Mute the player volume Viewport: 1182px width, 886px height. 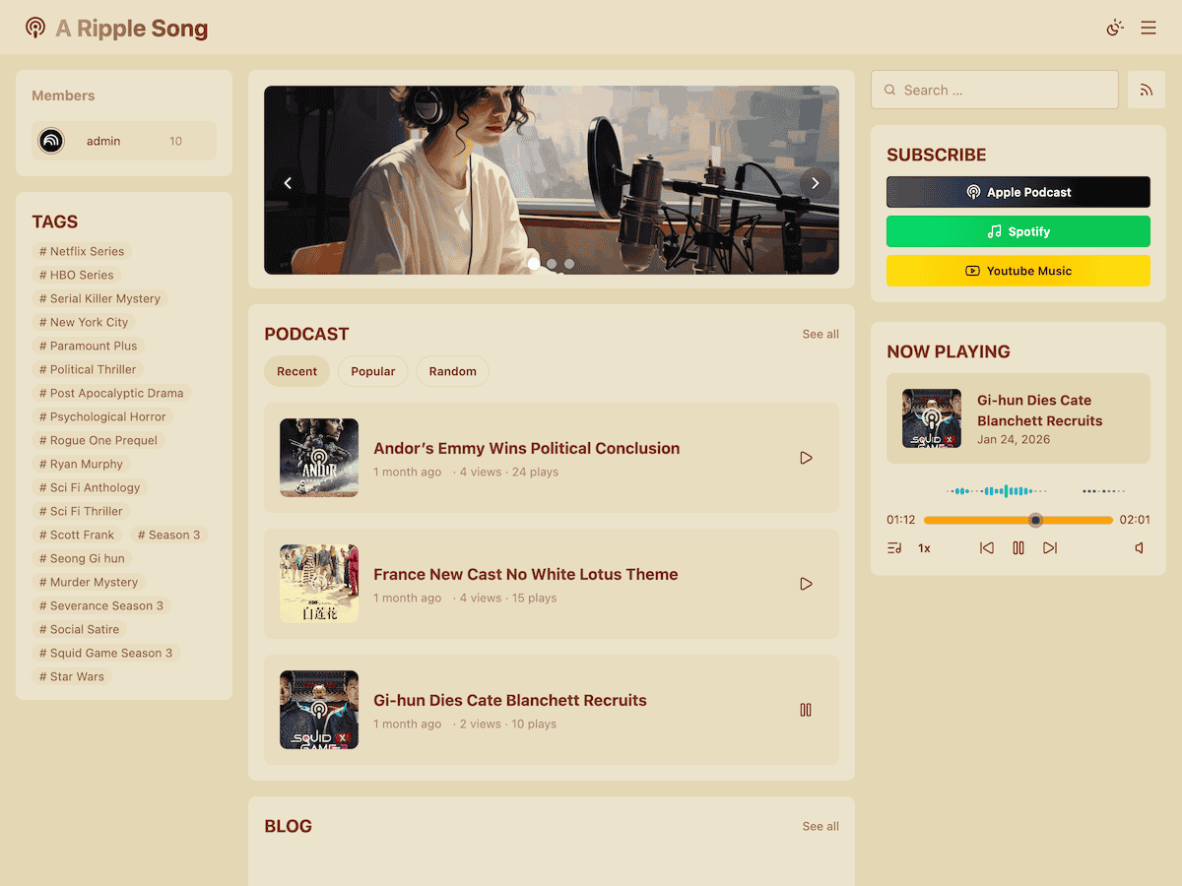1140,548
